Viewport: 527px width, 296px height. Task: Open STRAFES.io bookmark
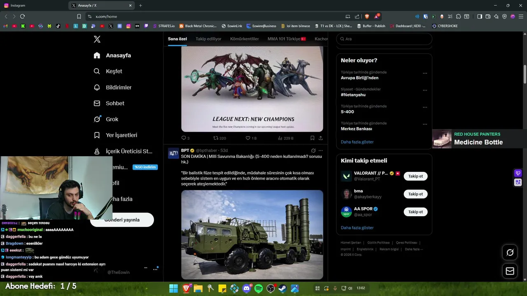pyautogui.click(x=164, y=26)
